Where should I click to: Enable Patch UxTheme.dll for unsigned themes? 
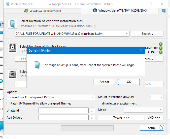(8, 103)
